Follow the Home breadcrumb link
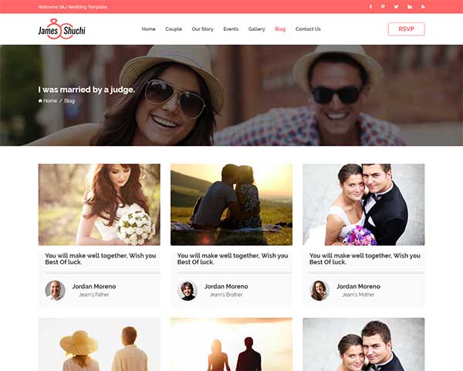 tap(50, 100)
